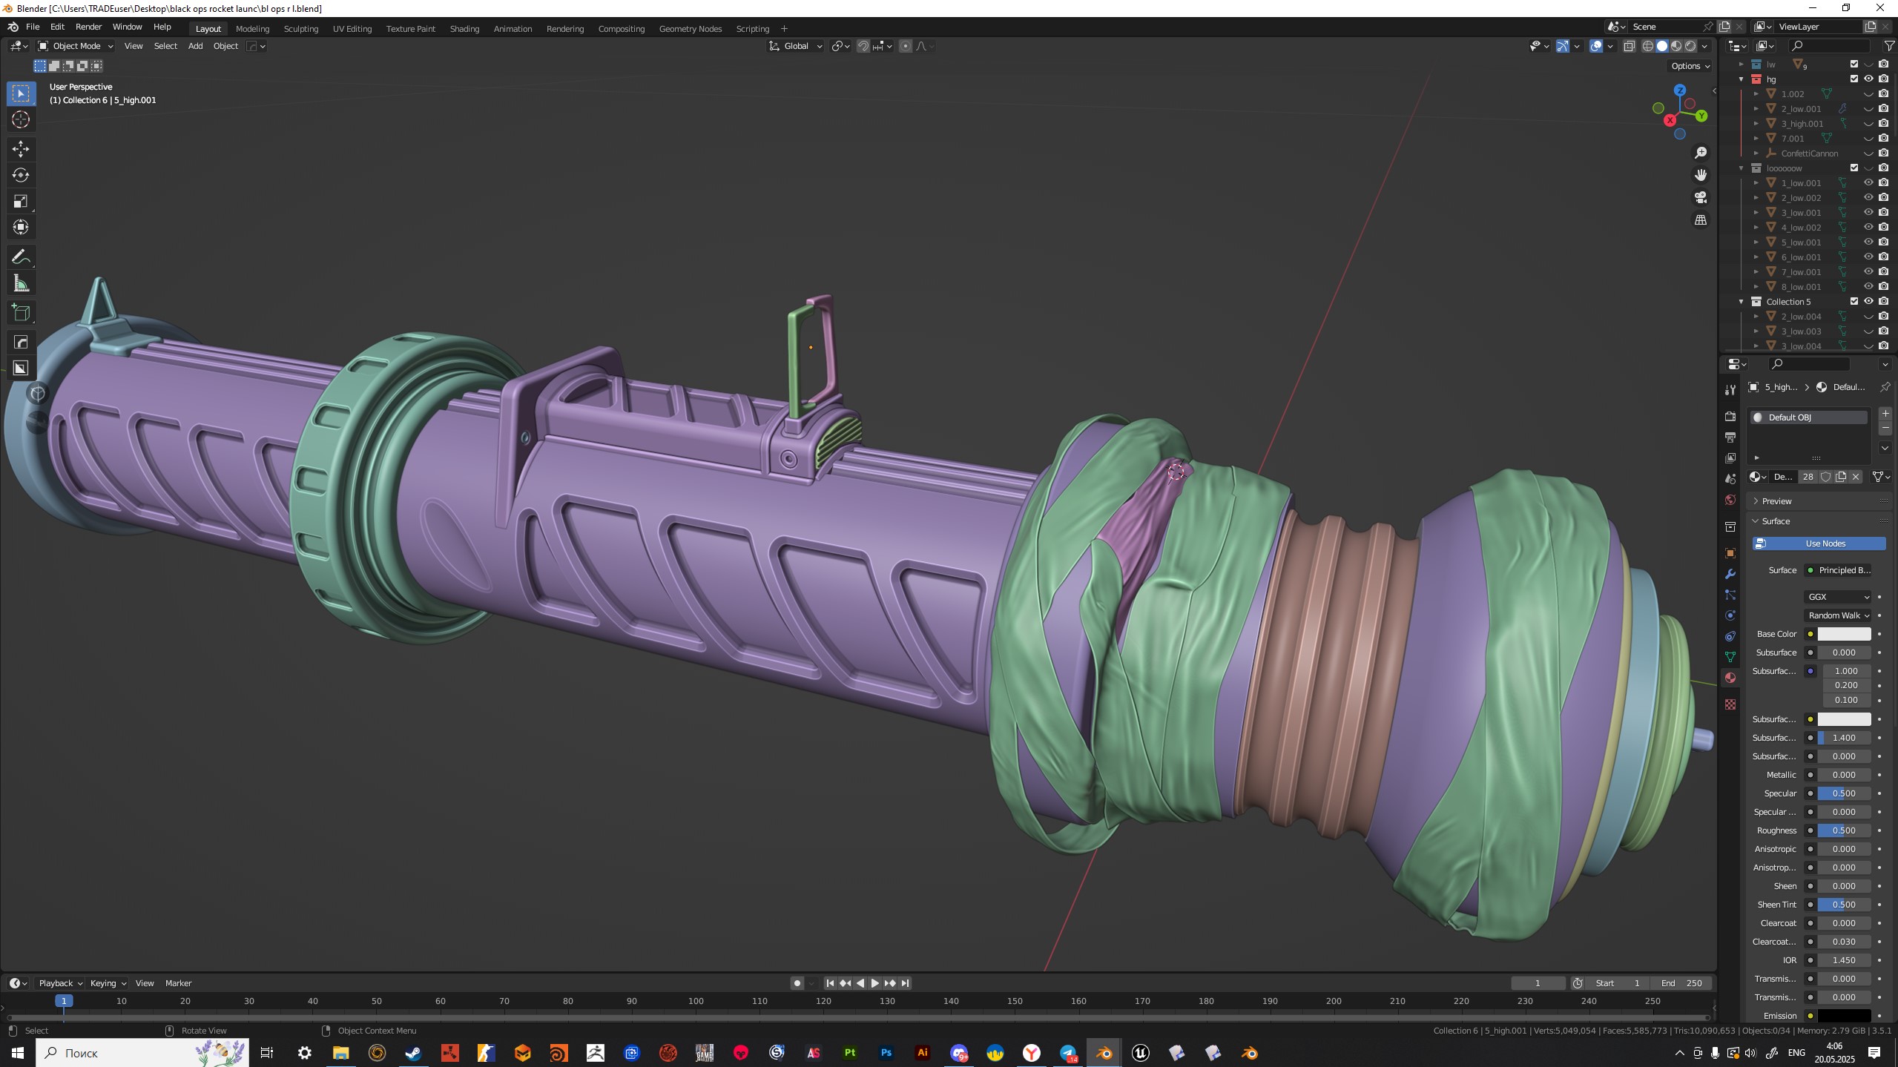Activate the Scale tool
Viewport: 1898px width, 1067px height.
click(x=21, y=201)
